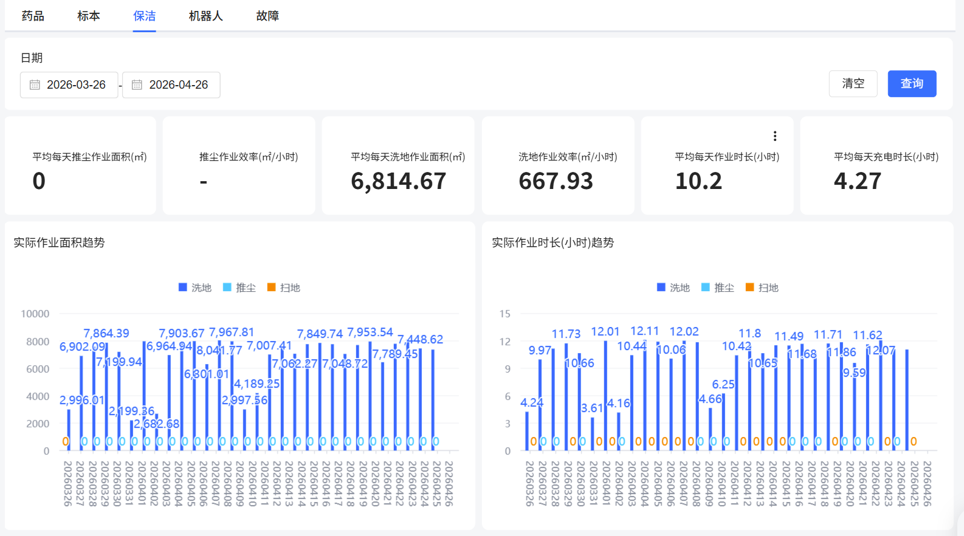Open the 故障 tab

click(267, 16)
